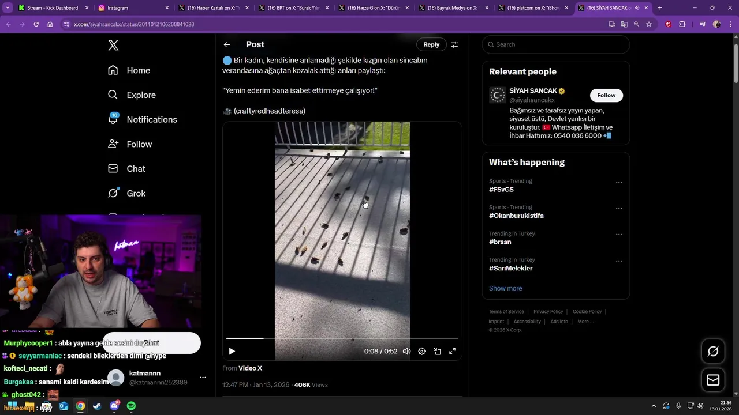Open the #brsan trending topic
The width and height of the screenshot is (739, 415).
500,242
